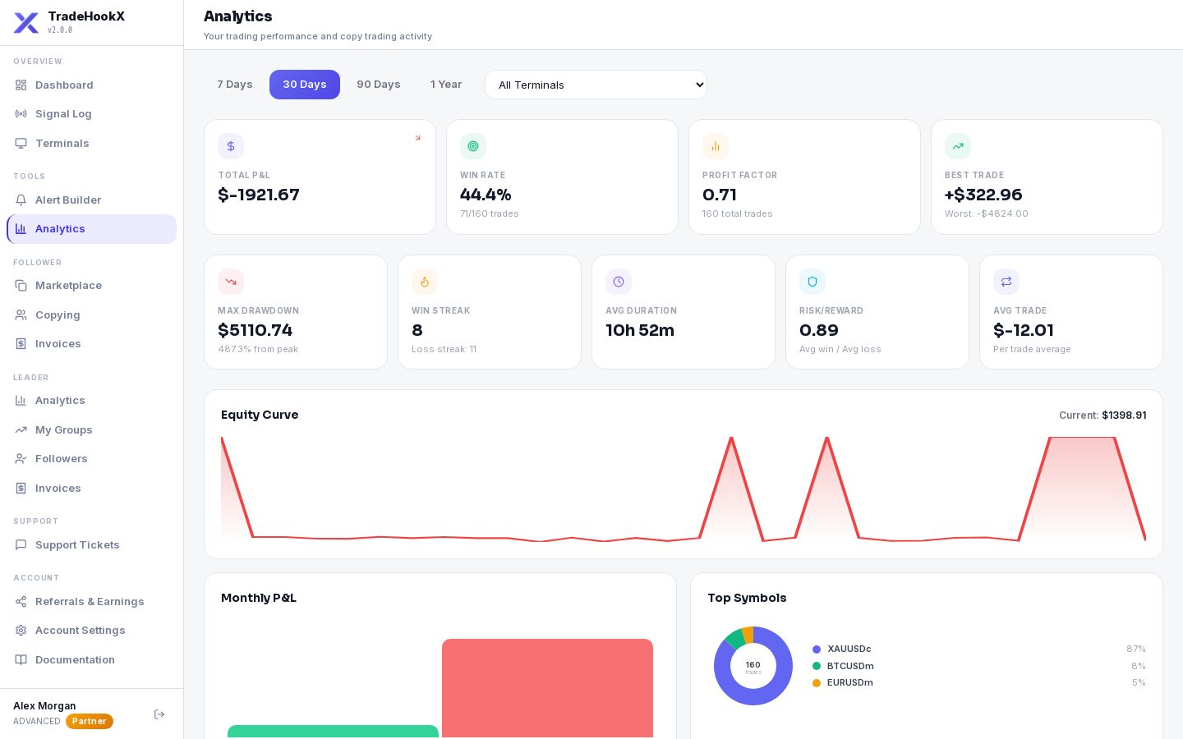Click the Best Trade uptrend icon
Image resolution: width=1183 pixels, height=739 pixels.
tap(958, 146)
